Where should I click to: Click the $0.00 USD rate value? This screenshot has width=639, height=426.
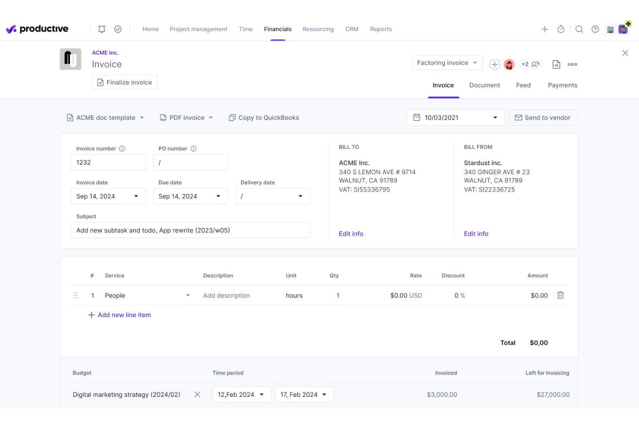406,296
